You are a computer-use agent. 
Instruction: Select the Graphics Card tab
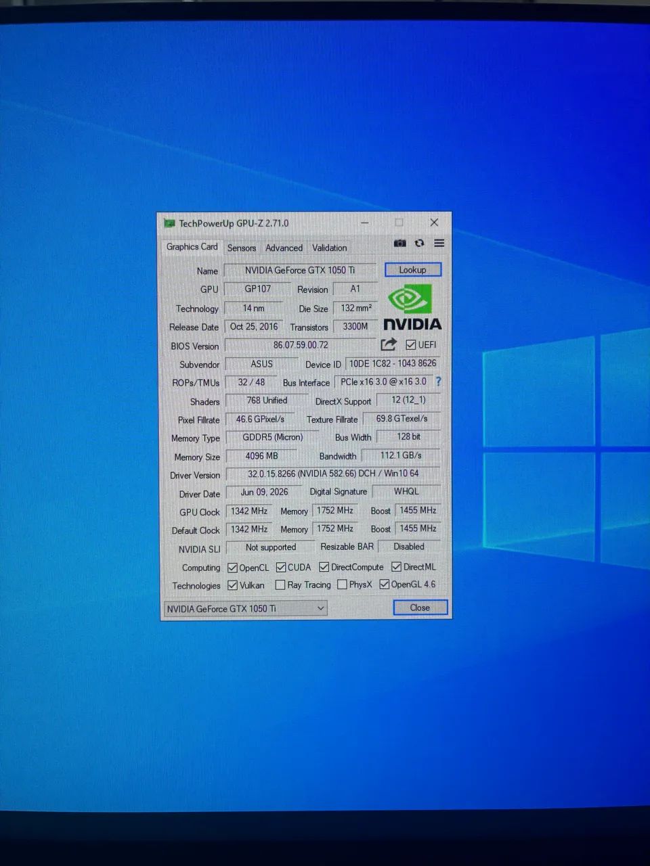[192, 247]
